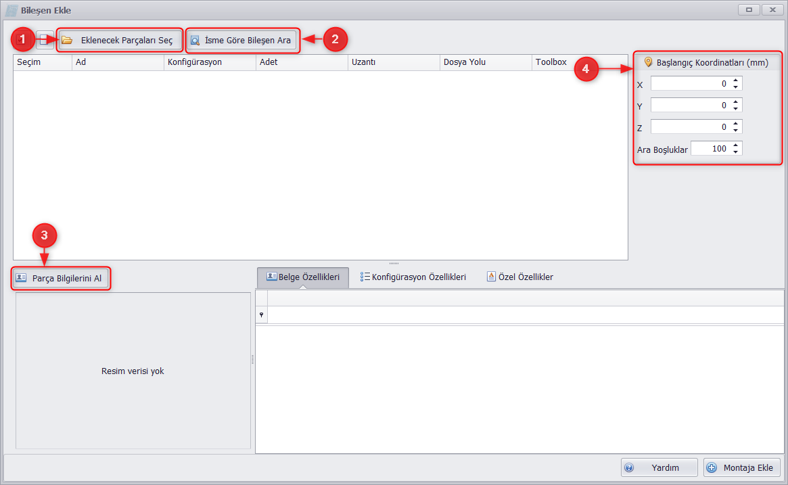The image size is (788, 485).
Task: Click the Yardım help button
Action: [659, 467]
